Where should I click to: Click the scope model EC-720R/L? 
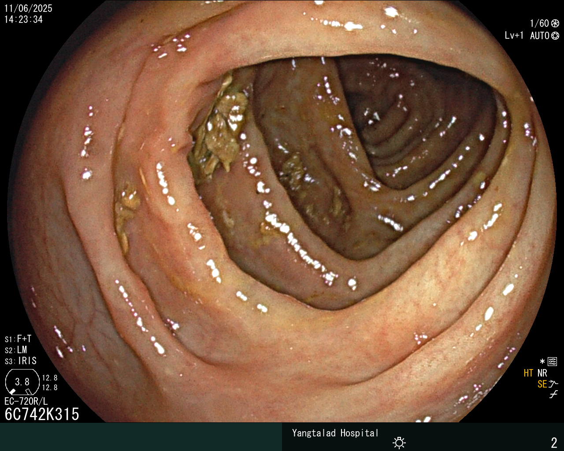pyautogui.click(x=26, y=401)
